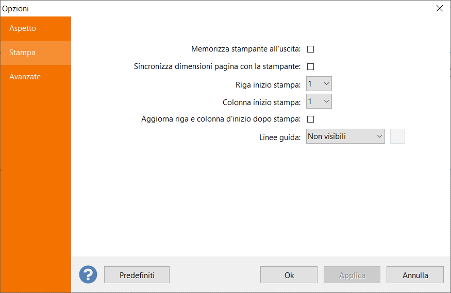
Task: Open the blue help question mark icon
Action: (x=88, y=274)
